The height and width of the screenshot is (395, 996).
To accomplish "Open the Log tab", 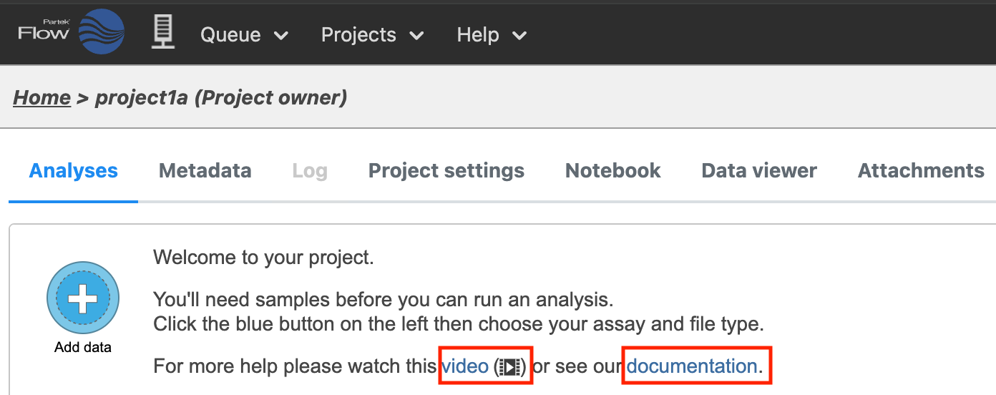I will [x=310, y=170].
